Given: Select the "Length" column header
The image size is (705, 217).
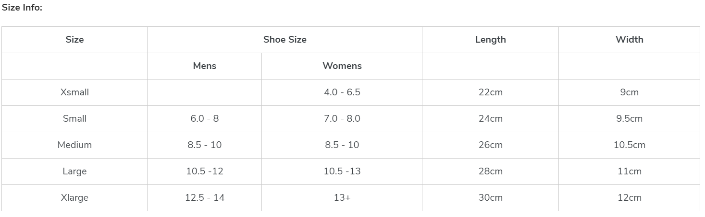Looking at the screenshot, I should click(490, 40).
